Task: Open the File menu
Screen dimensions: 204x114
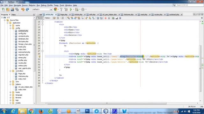Action: 2,5
